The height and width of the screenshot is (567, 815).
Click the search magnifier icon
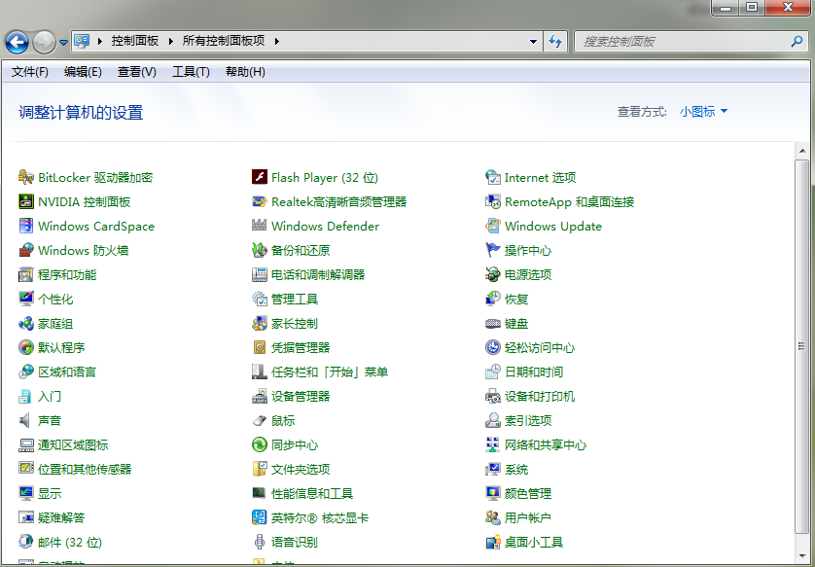click(797, 42)
